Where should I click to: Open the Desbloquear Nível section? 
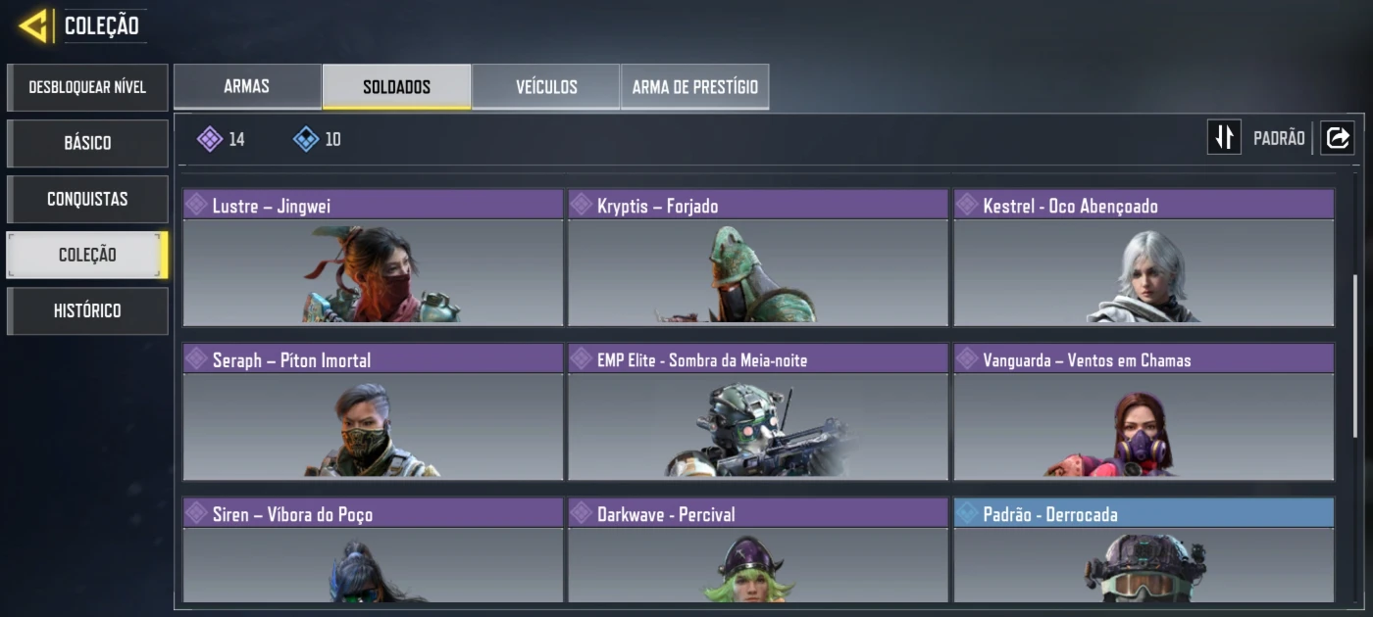click(87, 87)
